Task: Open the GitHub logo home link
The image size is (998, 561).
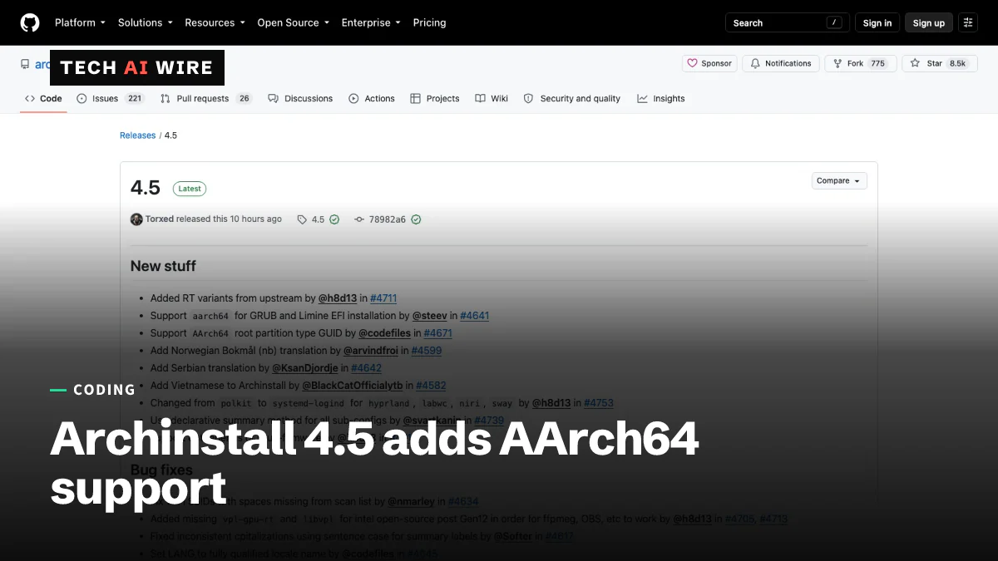Action: (30, 22)
